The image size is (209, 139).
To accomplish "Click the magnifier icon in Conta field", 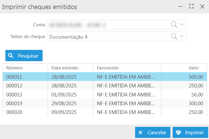I will (x=175, y=25).
